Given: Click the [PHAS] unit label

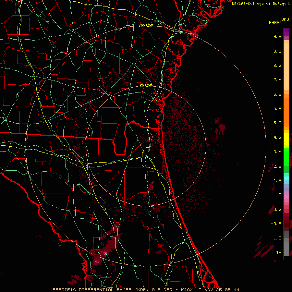Looking at the screenshot, I should tap(274, 22).
